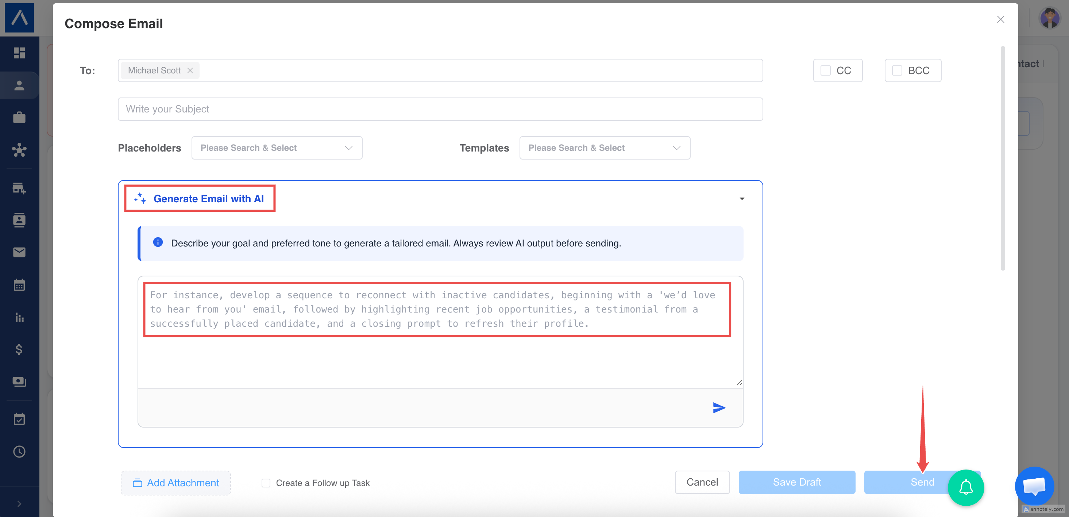Open the placements add icon in sidebar
The image size is (1069, 517).
(19, 188)
